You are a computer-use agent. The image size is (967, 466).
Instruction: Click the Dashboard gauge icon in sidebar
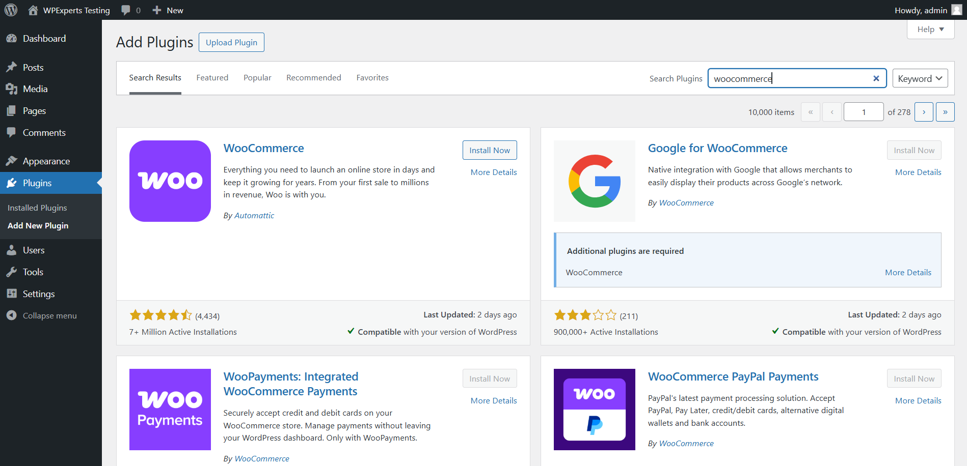point(11,39)
